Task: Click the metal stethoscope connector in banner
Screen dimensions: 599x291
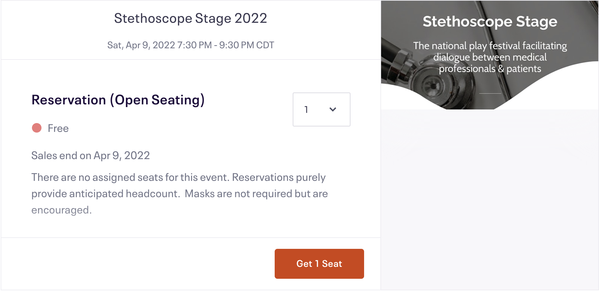Action: 401,63
